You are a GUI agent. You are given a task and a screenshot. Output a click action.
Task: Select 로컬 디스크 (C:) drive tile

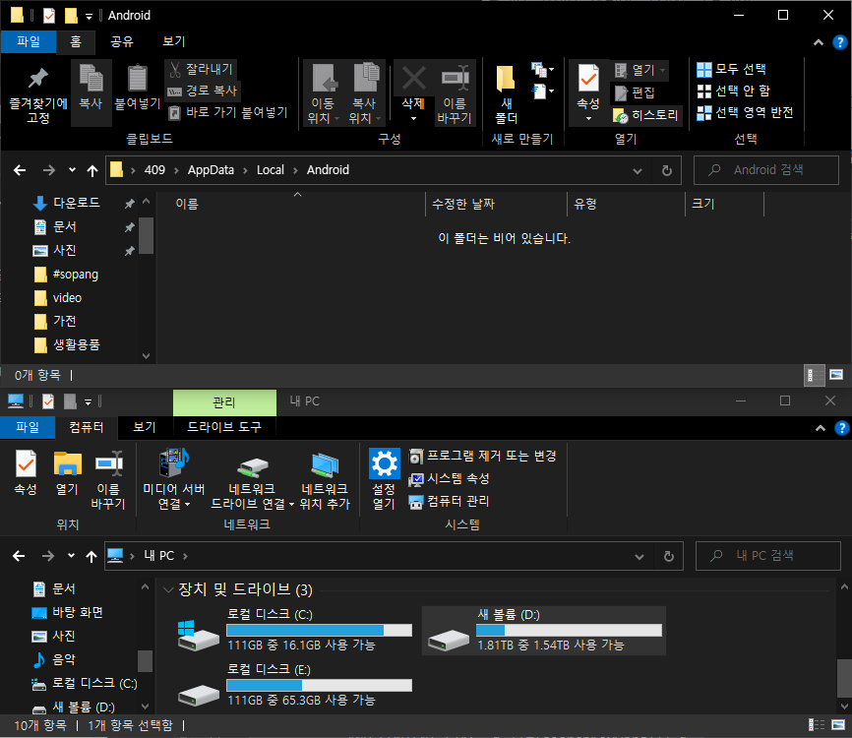[x=294, y=631]
